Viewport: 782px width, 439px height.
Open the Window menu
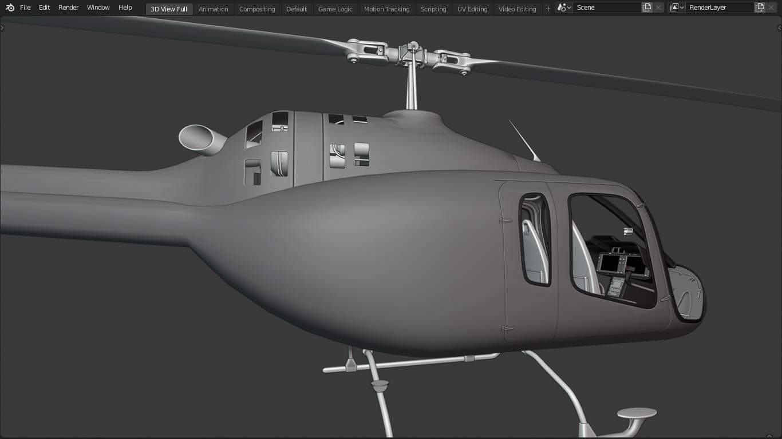coord(98,7)
